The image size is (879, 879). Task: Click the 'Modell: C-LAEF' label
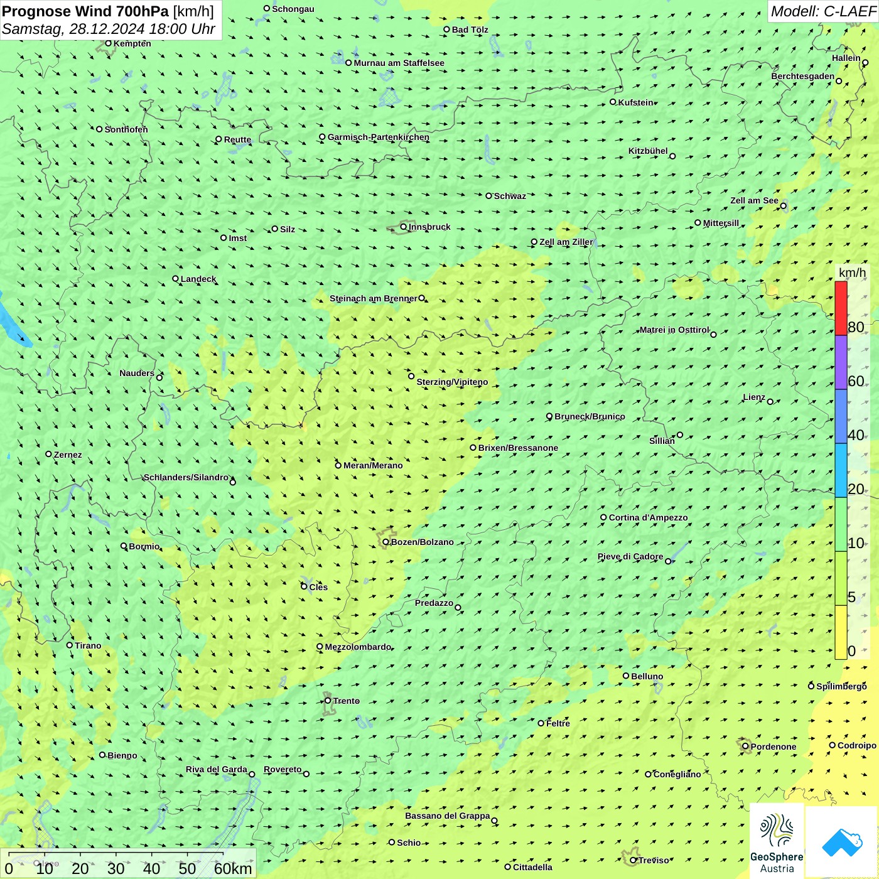tap(823, 11)
